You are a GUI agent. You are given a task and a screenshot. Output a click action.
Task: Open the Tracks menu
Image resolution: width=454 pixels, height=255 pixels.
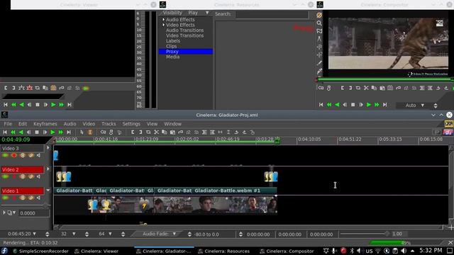click(109, 124)
